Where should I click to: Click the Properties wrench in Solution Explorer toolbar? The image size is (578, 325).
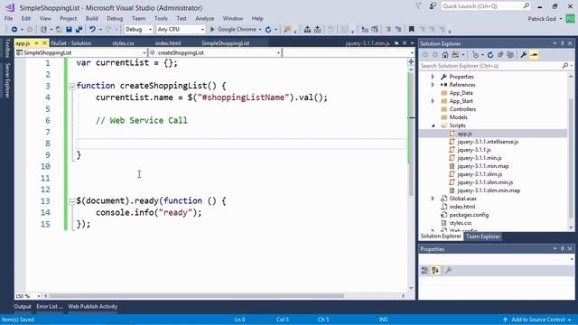point(524,55)
